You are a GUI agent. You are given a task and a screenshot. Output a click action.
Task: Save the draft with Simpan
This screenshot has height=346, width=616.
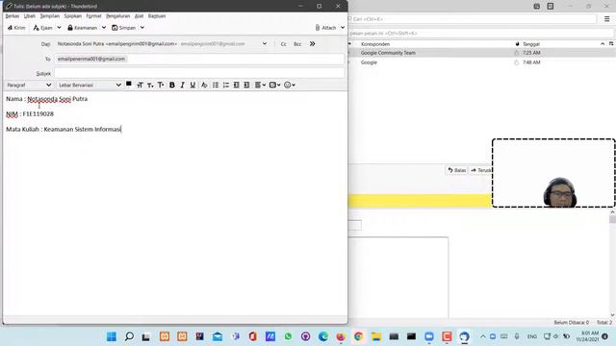(x=124, y=28)
